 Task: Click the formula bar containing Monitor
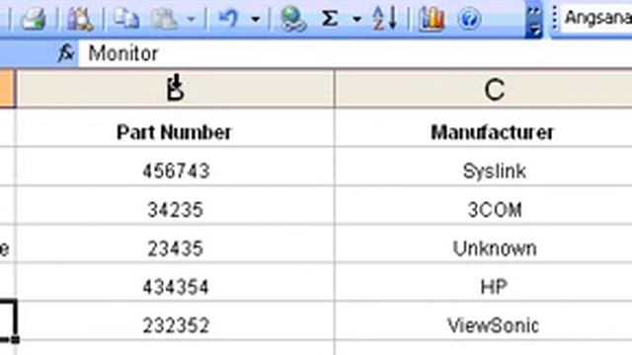pyautogui.click(x=355, y=53)
